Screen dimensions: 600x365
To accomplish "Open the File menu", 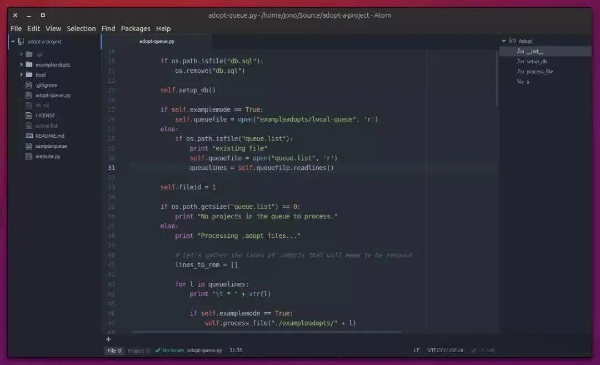I will click(16, 29).
